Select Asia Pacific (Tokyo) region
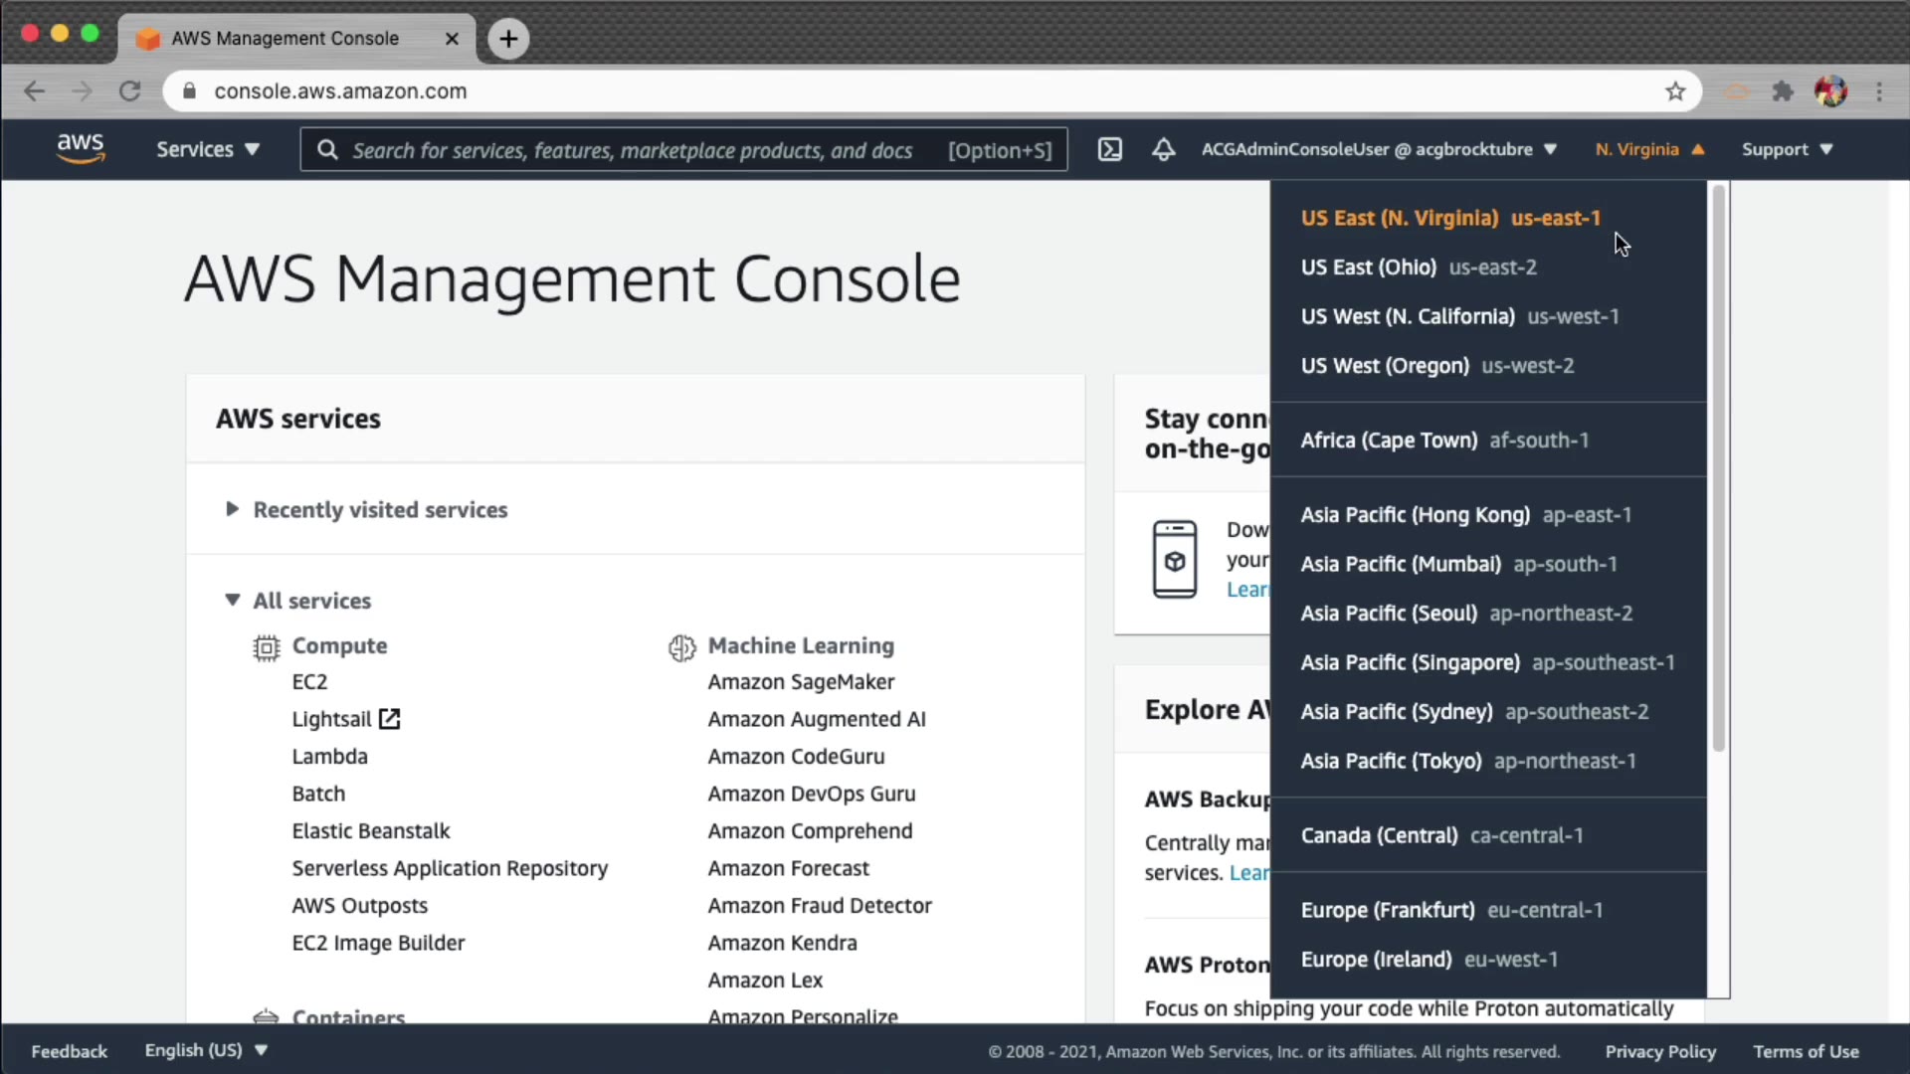 [1467, 761]
